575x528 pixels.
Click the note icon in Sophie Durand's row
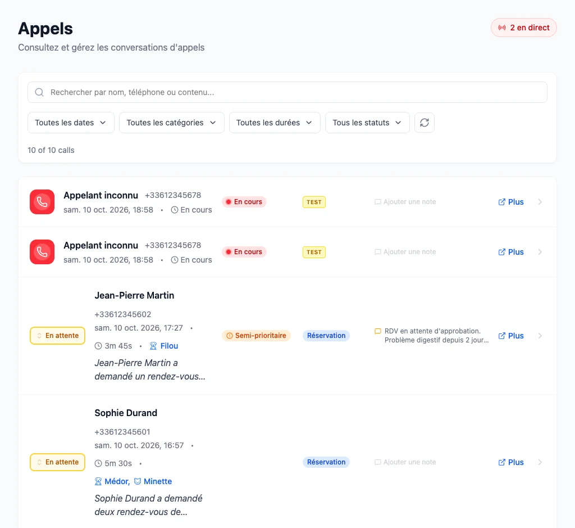[x=378, y=462]
